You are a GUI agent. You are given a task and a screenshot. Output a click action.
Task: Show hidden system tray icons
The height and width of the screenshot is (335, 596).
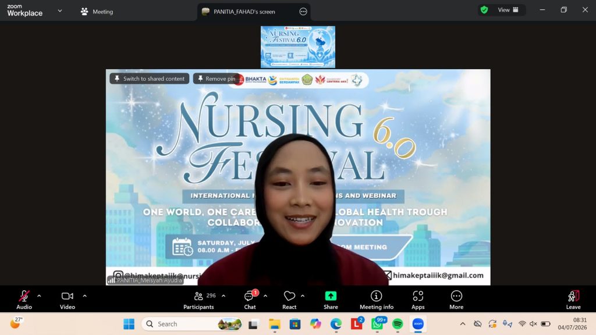(463, 324)
